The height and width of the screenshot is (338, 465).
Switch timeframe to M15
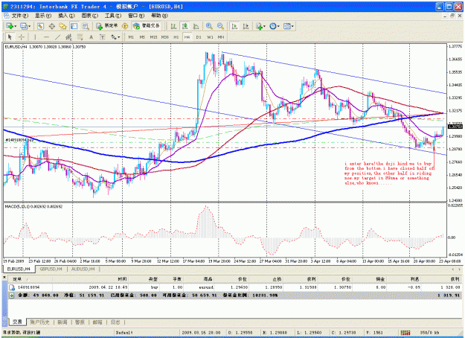[153, 37]
